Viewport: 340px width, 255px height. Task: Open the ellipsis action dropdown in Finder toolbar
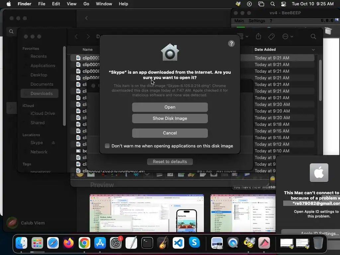coord(288,37)
